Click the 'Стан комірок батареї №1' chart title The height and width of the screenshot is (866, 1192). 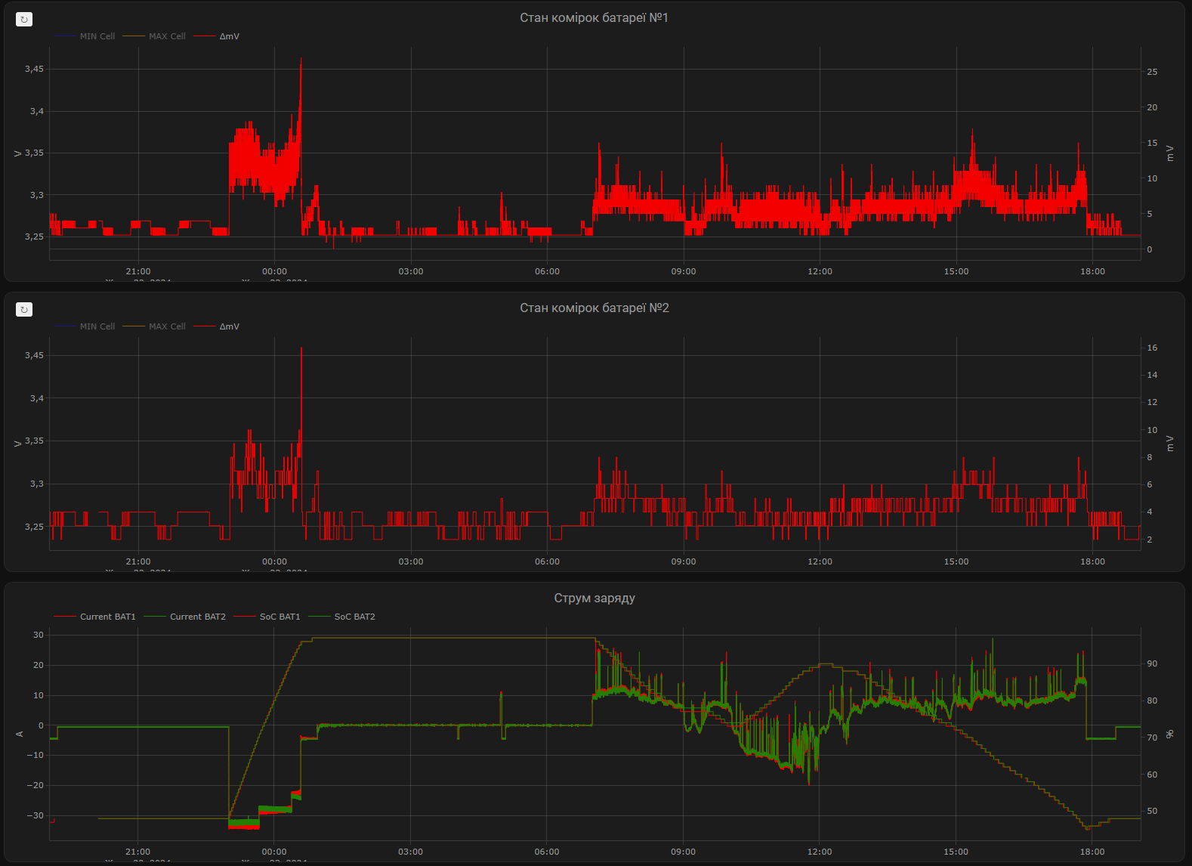point(594,17)
